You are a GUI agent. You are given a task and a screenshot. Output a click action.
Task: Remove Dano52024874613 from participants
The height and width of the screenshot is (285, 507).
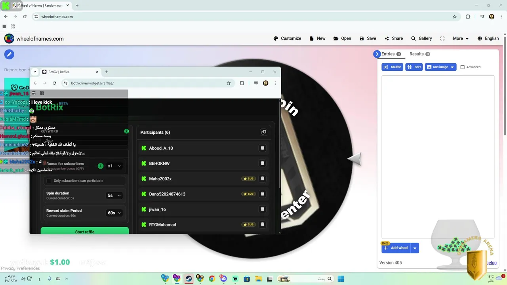coord(262,194)
